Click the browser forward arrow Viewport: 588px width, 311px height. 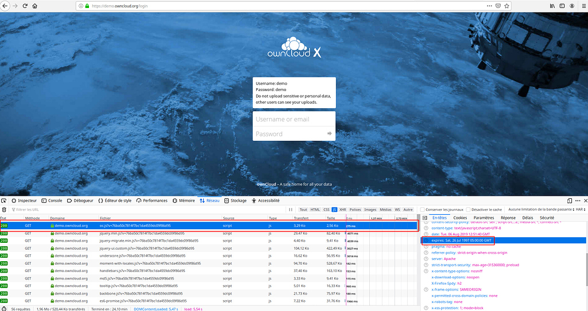pos(15,6)
